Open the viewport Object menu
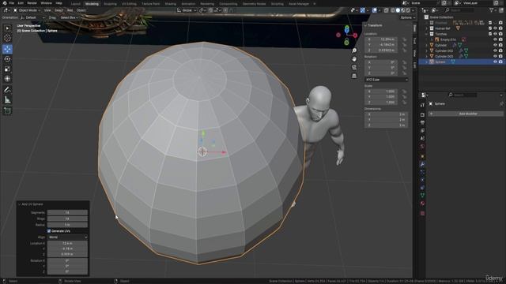Screen dimensions: 506x284 pos(81,10)
